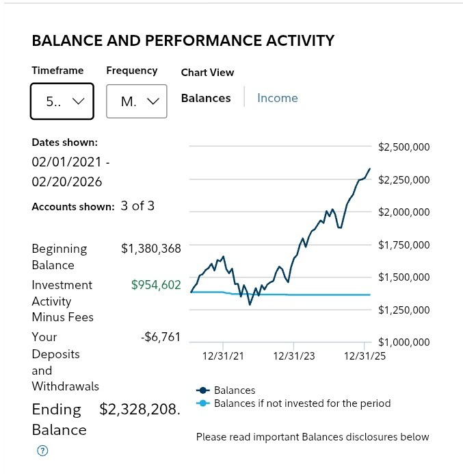Click the $2,500,000 y-axis label
Screen dimensions: 463x474
(x=404, y=147)
